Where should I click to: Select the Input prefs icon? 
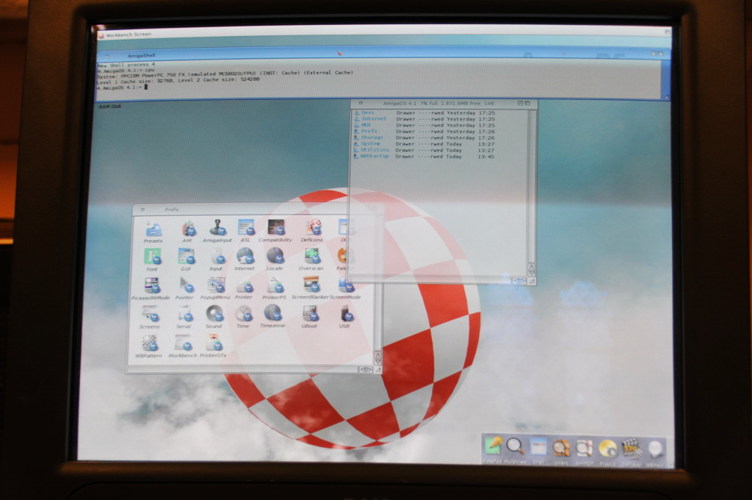click(x=217, y=260)
